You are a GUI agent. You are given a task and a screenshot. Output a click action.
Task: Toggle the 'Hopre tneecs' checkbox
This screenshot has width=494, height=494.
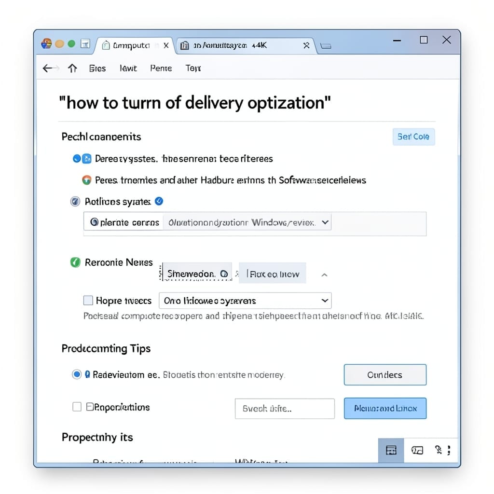click(x=88, y=300)
